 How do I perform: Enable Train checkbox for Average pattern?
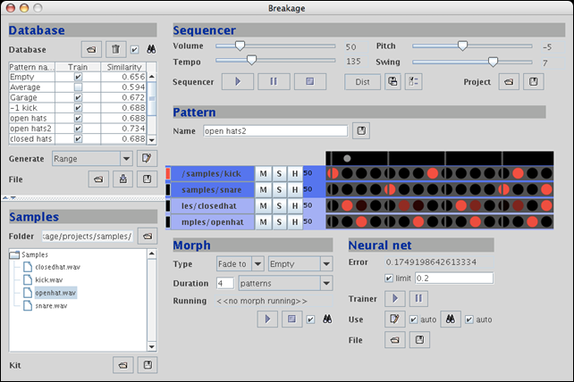(x=78, y=87)
